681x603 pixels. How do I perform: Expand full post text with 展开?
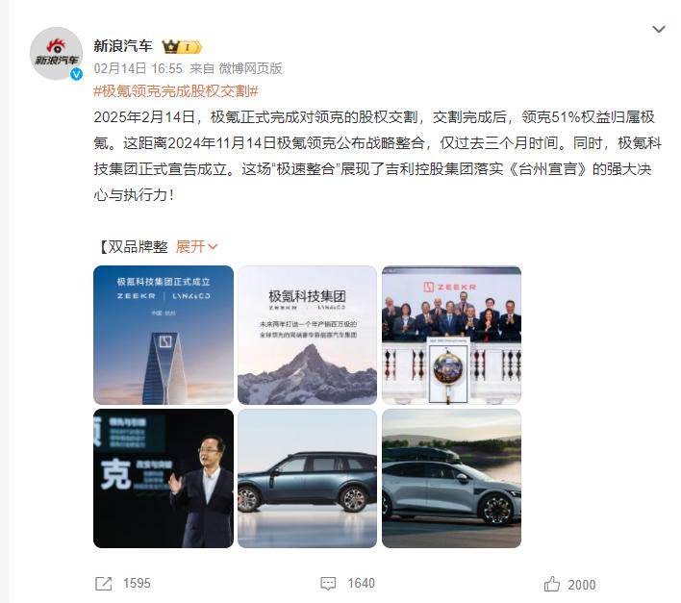pos(196,246)
